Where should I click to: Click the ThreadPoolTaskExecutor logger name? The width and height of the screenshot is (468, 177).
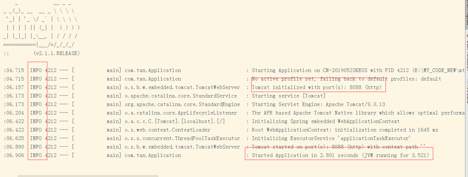coord(182,139)
